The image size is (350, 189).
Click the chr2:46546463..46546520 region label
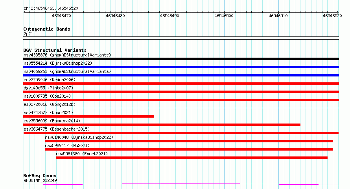pos(51,9)
